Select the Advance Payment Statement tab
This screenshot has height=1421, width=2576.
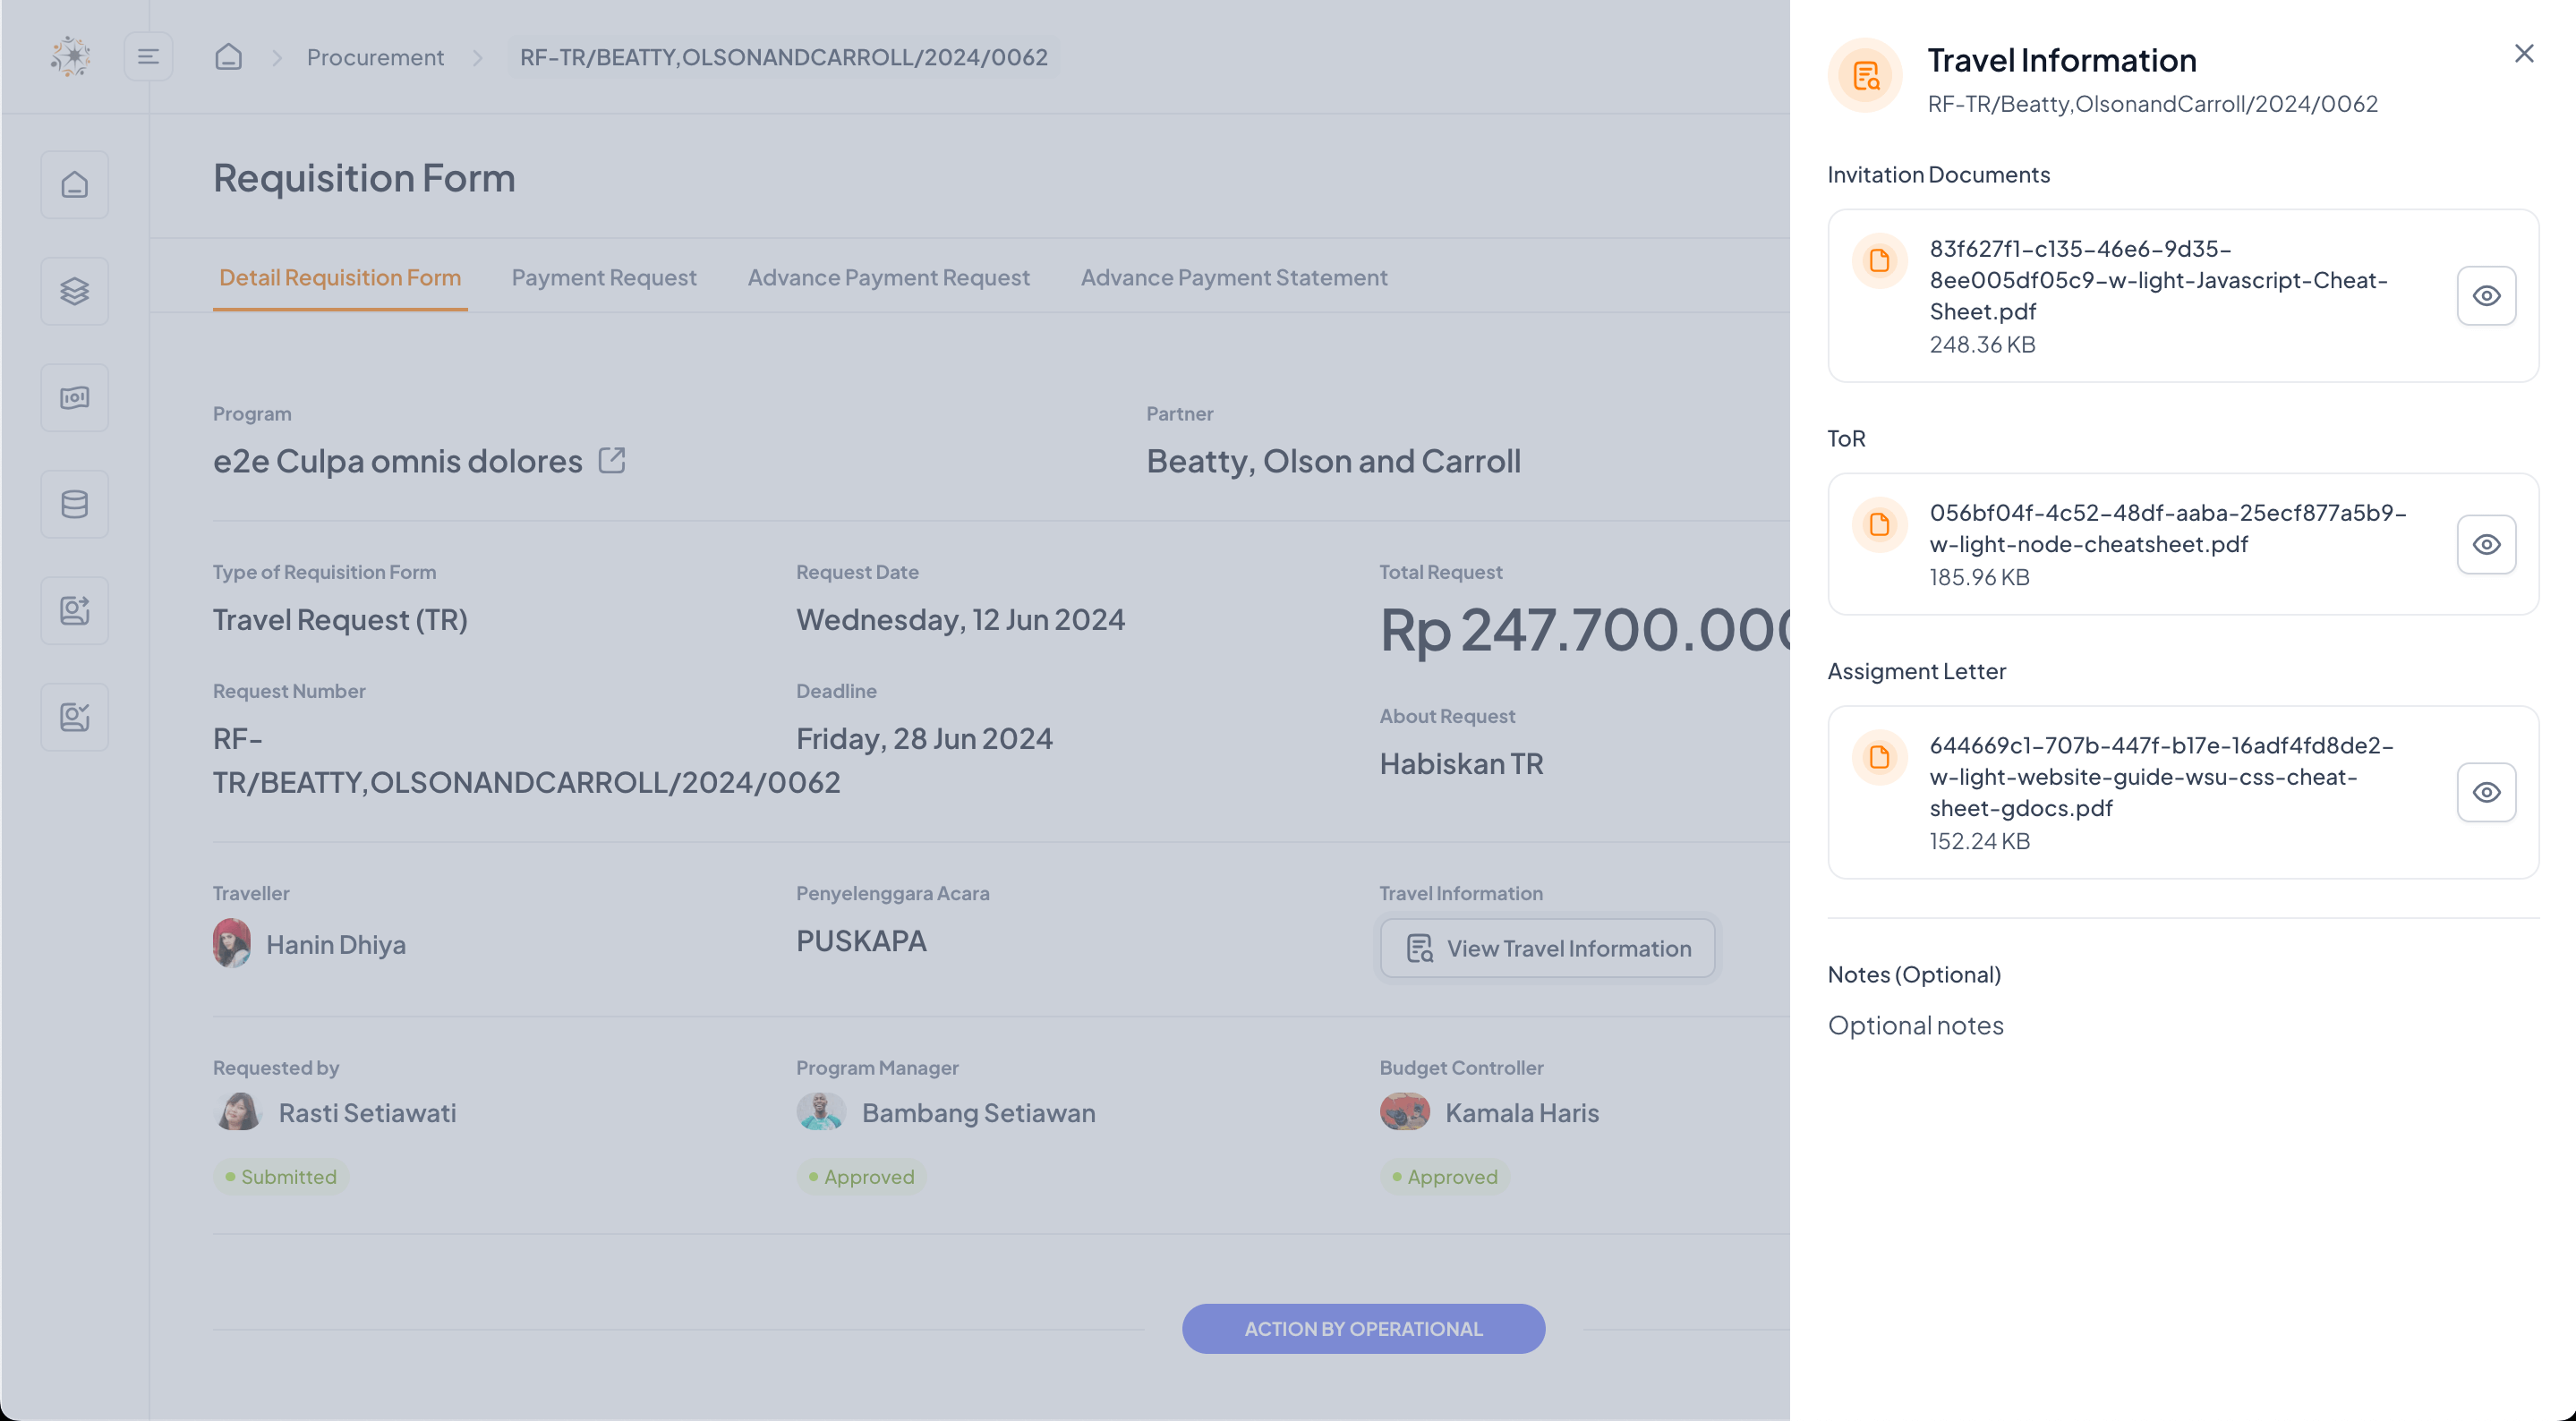coord(1233,277)
